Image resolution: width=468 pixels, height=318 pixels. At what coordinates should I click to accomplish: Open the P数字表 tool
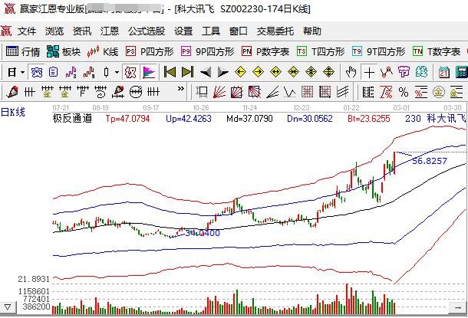pos(265,51)
